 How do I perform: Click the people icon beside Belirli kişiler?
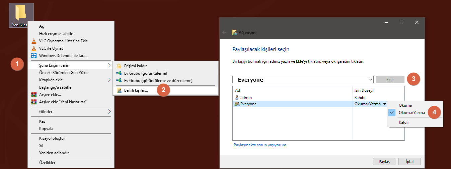pos(119,90)
